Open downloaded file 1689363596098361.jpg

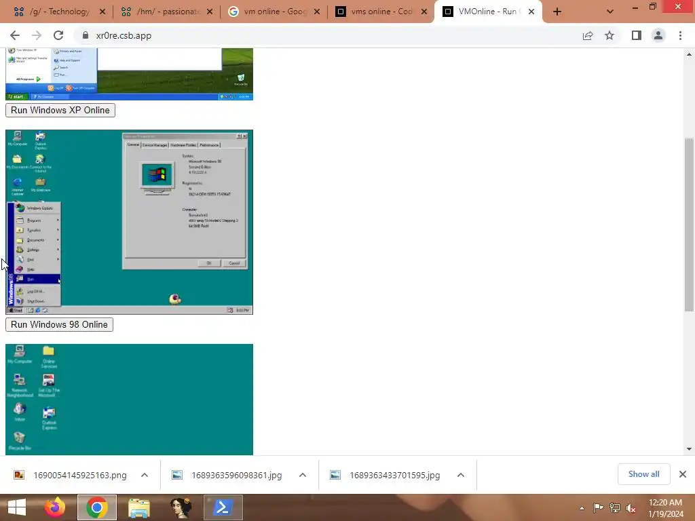[x=228, y=476]
